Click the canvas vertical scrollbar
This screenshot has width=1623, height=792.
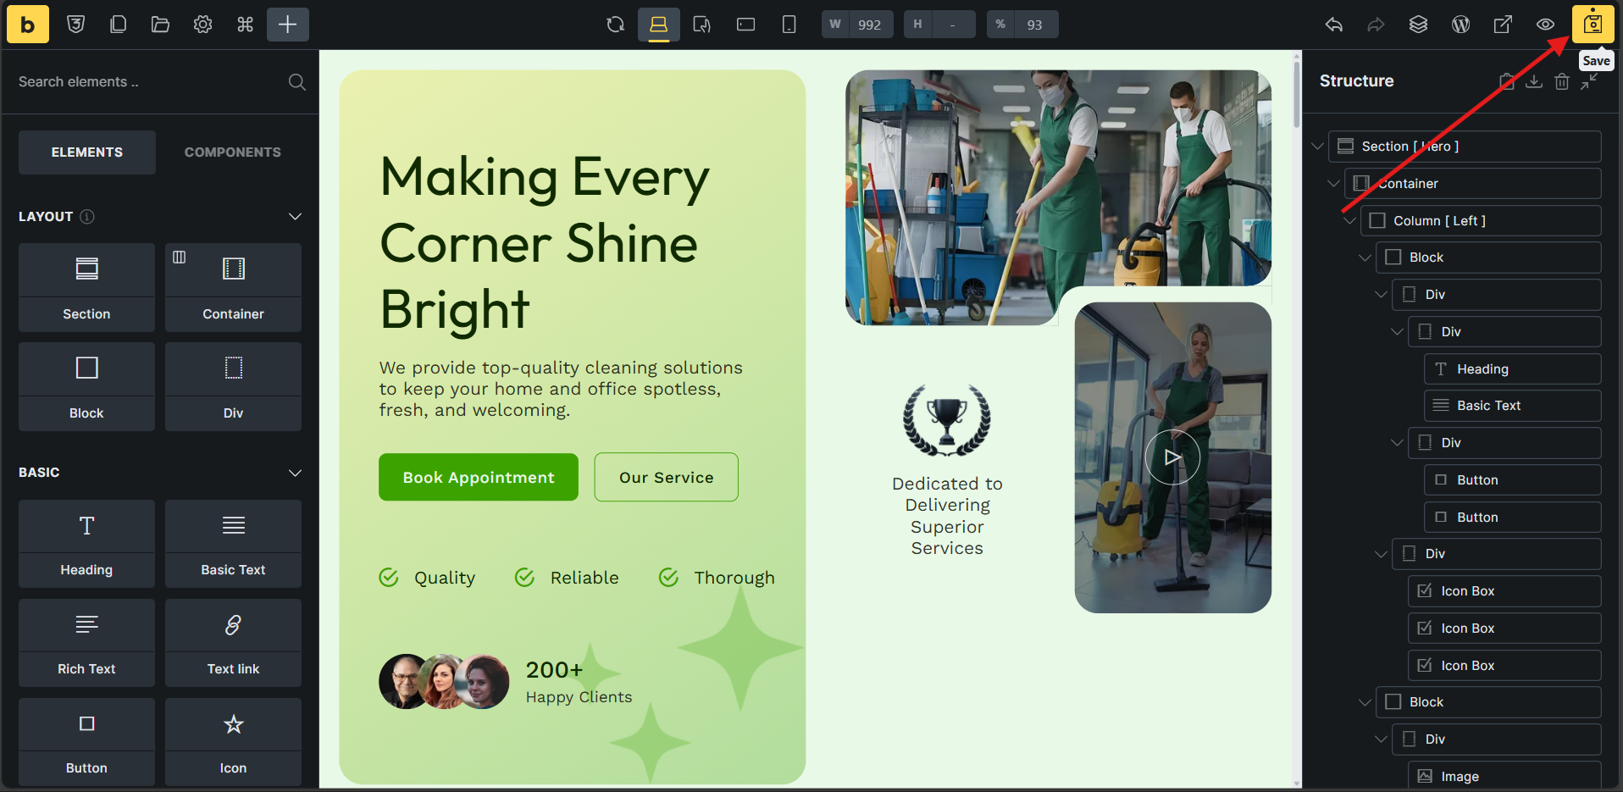click(x=1297, y=93)
